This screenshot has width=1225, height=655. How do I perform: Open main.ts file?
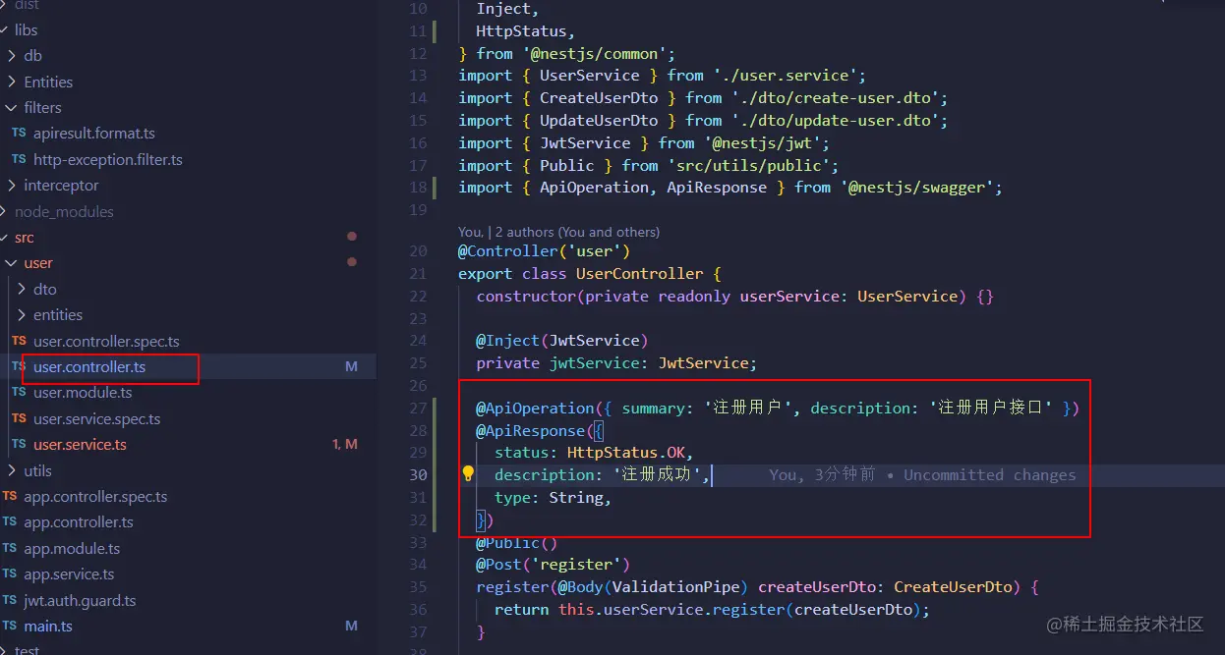tap(48, 627)
